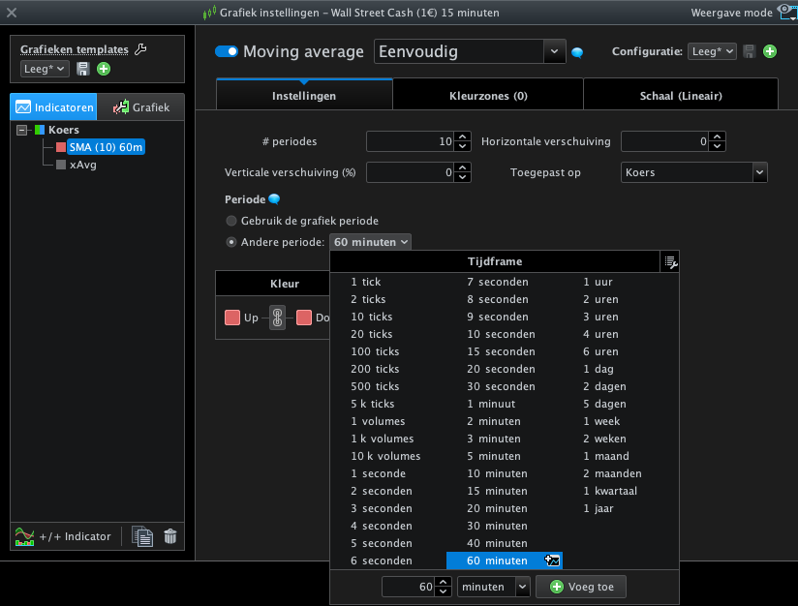Select 1 jaar timeframe
The height and width of the screenshot is (606, 798).
[598, 508]
